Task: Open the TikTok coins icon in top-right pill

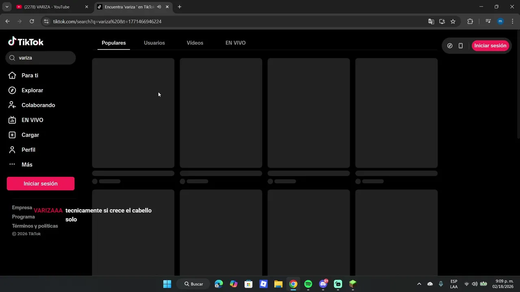Action: pos(450,46)
